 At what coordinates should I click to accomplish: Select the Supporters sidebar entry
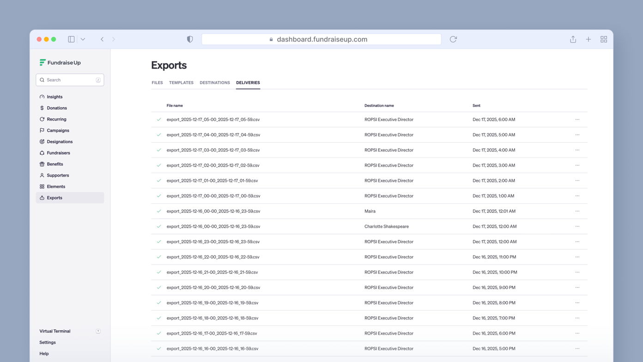[x=57, y=175]
